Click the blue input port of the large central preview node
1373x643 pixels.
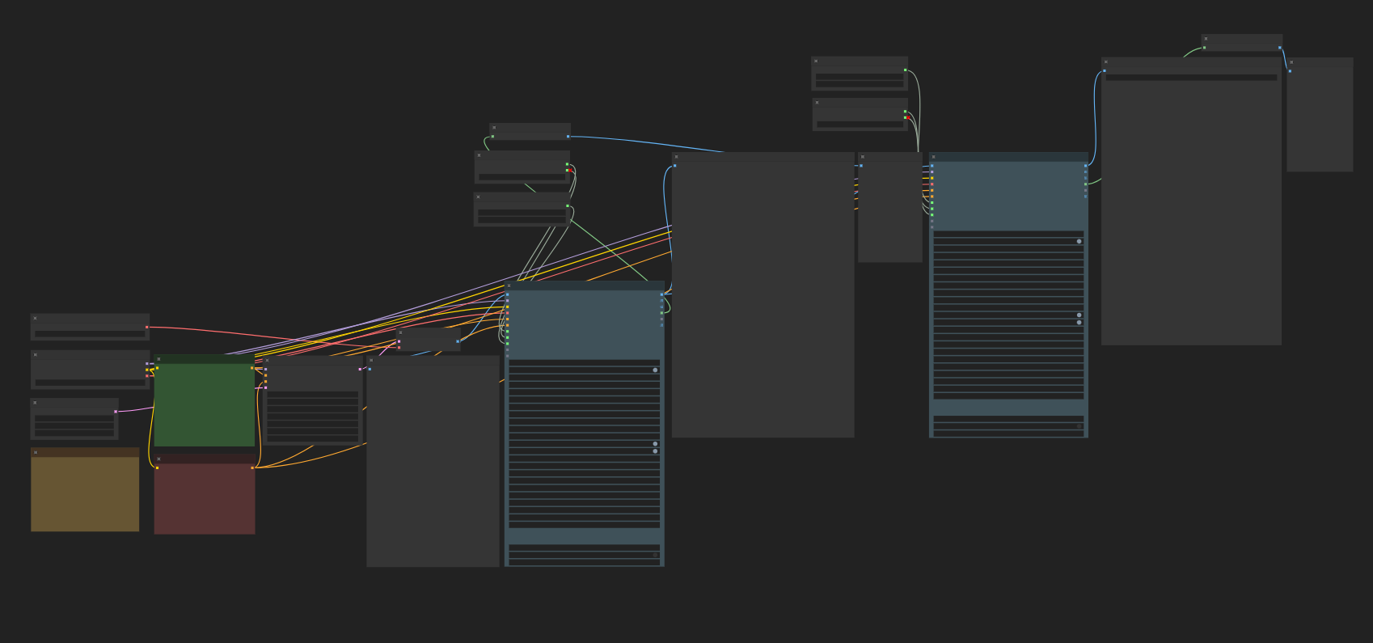(674, 166)
